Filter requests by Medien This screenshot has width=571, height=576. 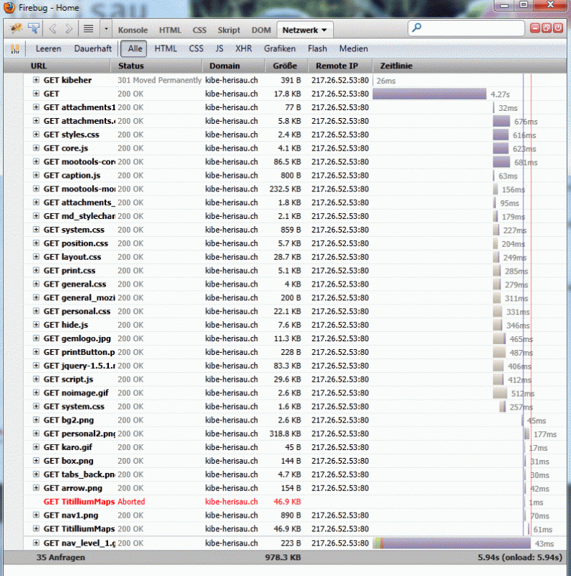tap(353, 48)
